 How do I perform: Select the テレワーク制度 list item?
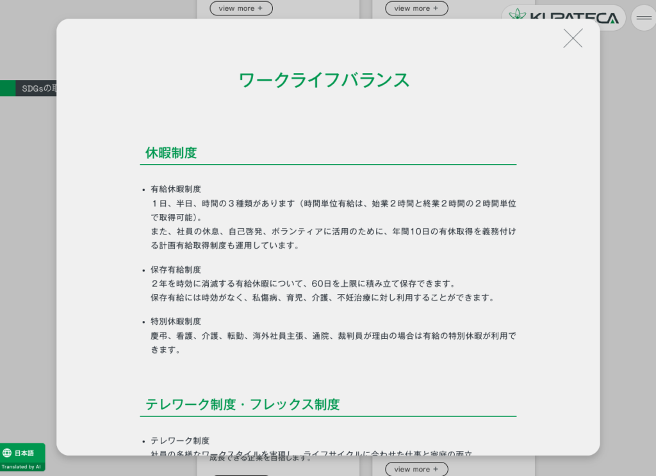click(x=179, y=441)
